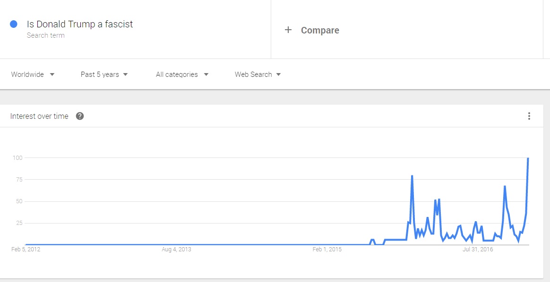Click the highest peak at 100 on chart
This screenshot has height=282, width=550.
pyautogui.click(x=528, y=158)
